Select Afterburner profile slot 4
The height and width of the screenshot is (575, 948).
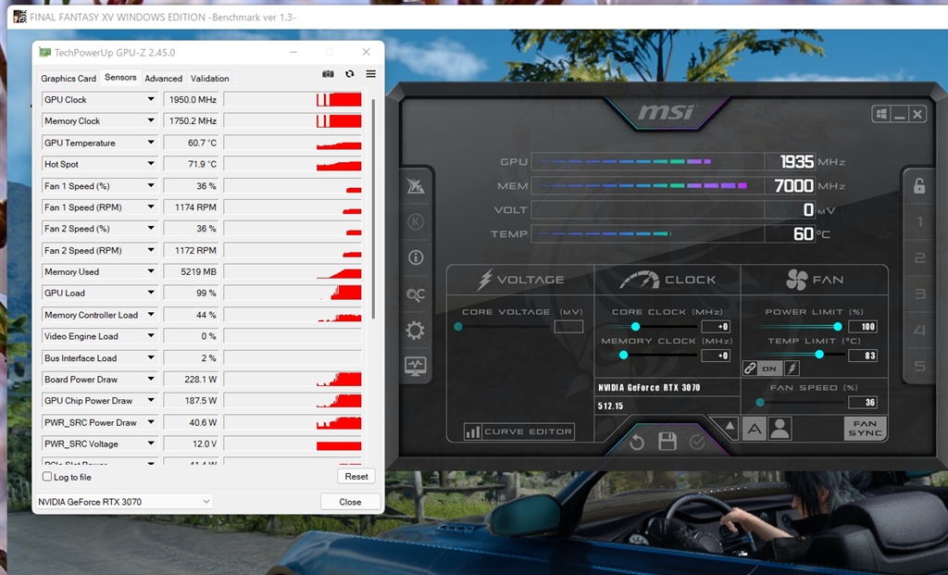point(919,331)
